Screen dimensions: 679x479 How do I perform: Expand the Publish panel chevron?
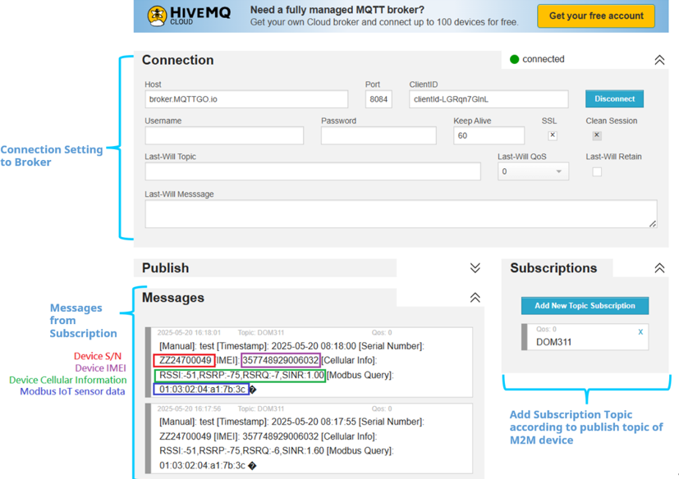(475, 268)
